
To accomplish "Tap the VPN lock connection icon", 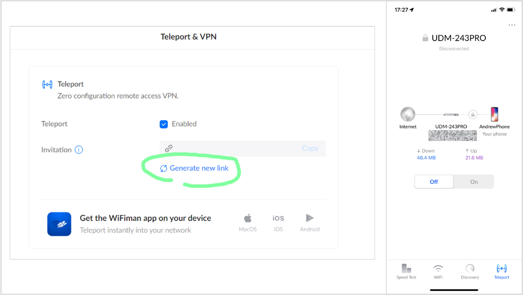I will (x=473, y=114).
